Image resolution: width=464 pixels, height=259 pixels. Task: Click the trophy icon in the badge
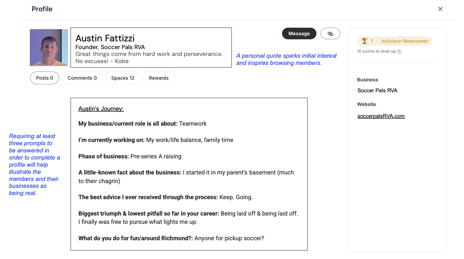tap(364, 41)
